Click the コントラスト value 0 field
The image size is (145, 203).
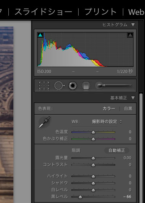click(x=130, y=165)
